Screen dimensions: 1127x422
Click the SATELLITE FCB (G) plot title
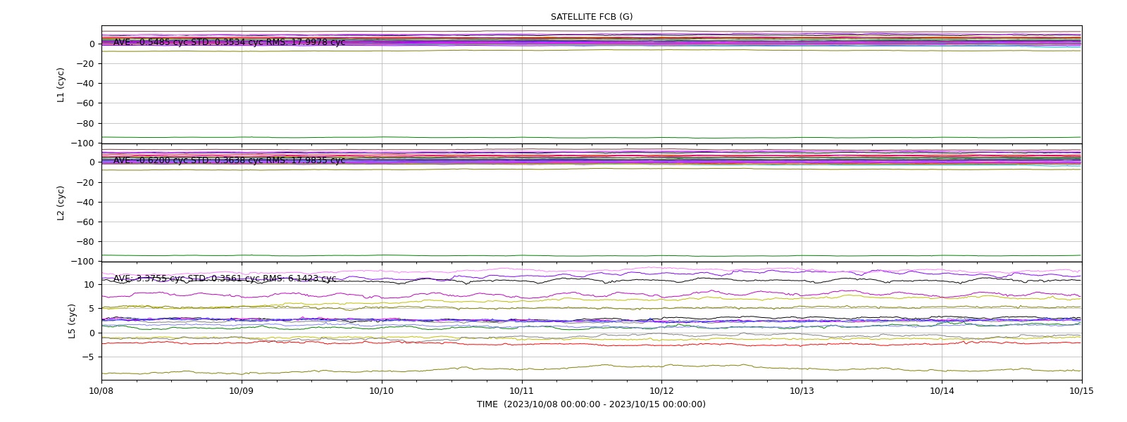(x=592, y=17)
